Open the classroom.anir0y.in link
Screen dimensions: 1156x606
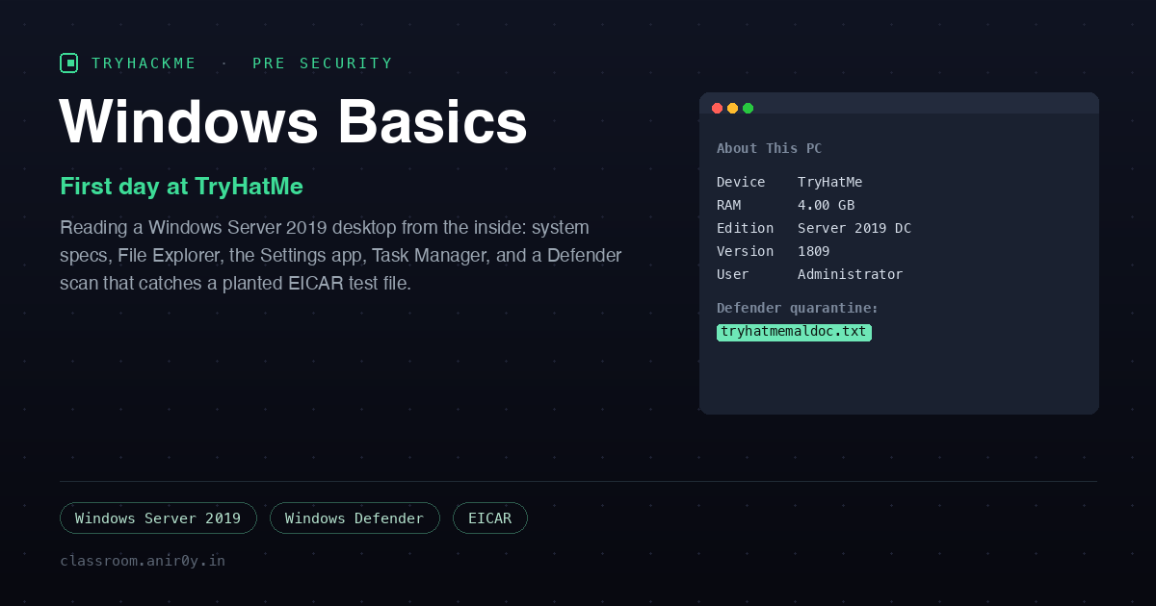[143, 561]
